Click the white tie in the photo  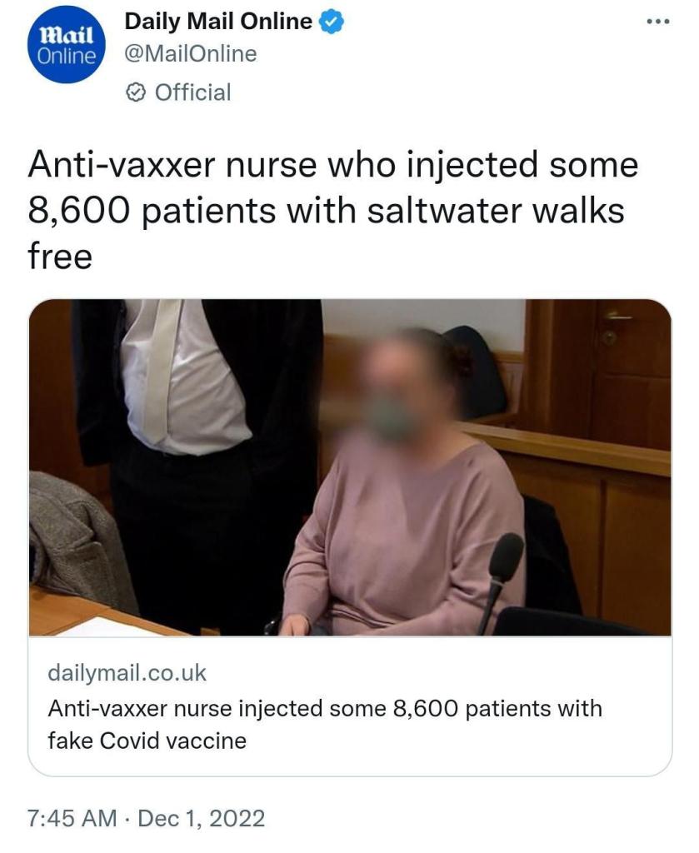point(159,370)
